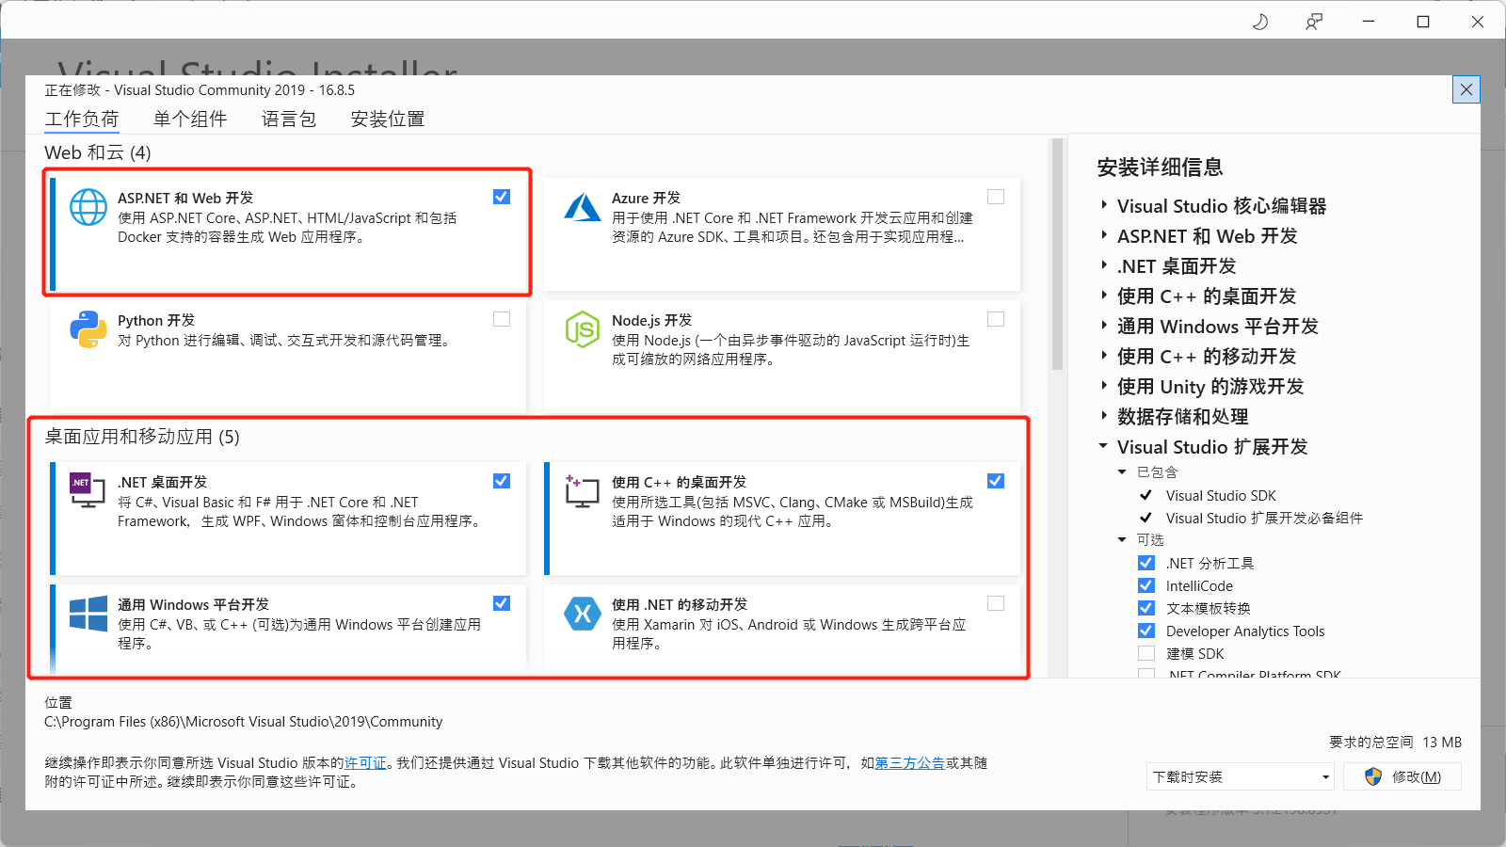This screenshot has height=847, width=1506.
Task: Click the 要求的总空间 13 MB label
Action: pos(1395,742)
